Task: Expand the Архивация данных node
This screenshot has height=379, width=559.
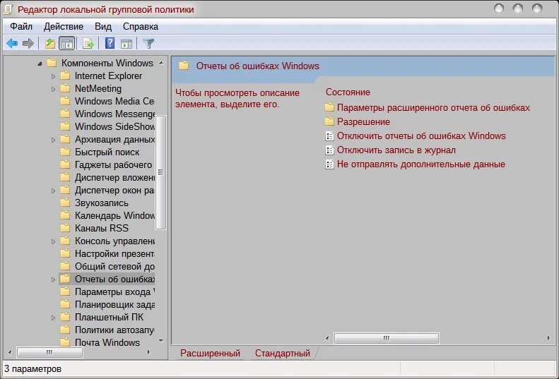Action: click(x=53, y=140)
